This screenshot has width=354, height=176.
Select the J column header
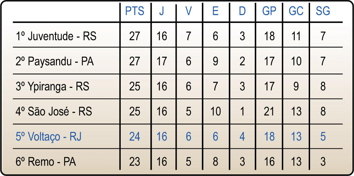[x=162, y=11]
